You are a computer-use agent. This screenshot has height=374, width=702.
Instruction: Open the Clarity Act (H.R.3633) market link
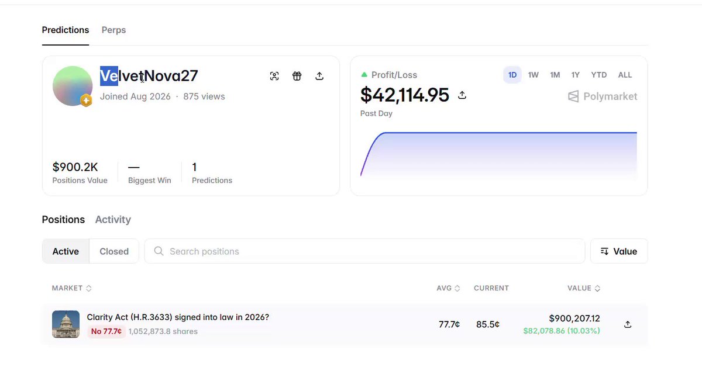tap(178, 317)
